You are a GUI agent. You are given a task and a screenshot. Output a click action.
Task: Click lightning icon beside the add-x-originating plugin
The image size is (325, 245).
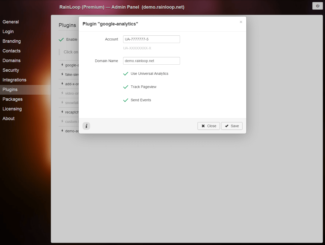point(62,84)
